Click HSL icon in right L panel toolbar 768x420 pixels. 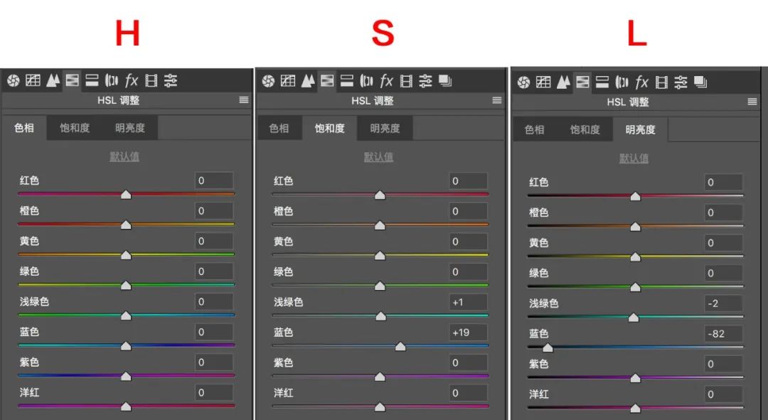(x=582, y=82)
